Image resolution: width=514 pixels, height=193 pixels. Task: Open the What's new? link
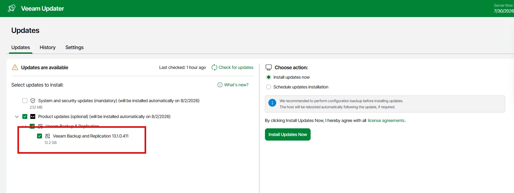(x=236, y=85)
